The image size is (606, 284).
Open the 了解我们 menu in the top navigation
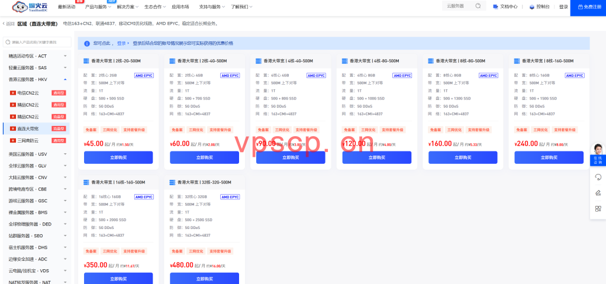click(241, 7)
